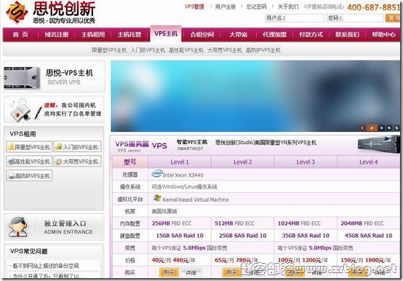Screen dimensions: 403x281
Task: Click the 40元/月 480元/年 price
Action: tap(174, 260)
